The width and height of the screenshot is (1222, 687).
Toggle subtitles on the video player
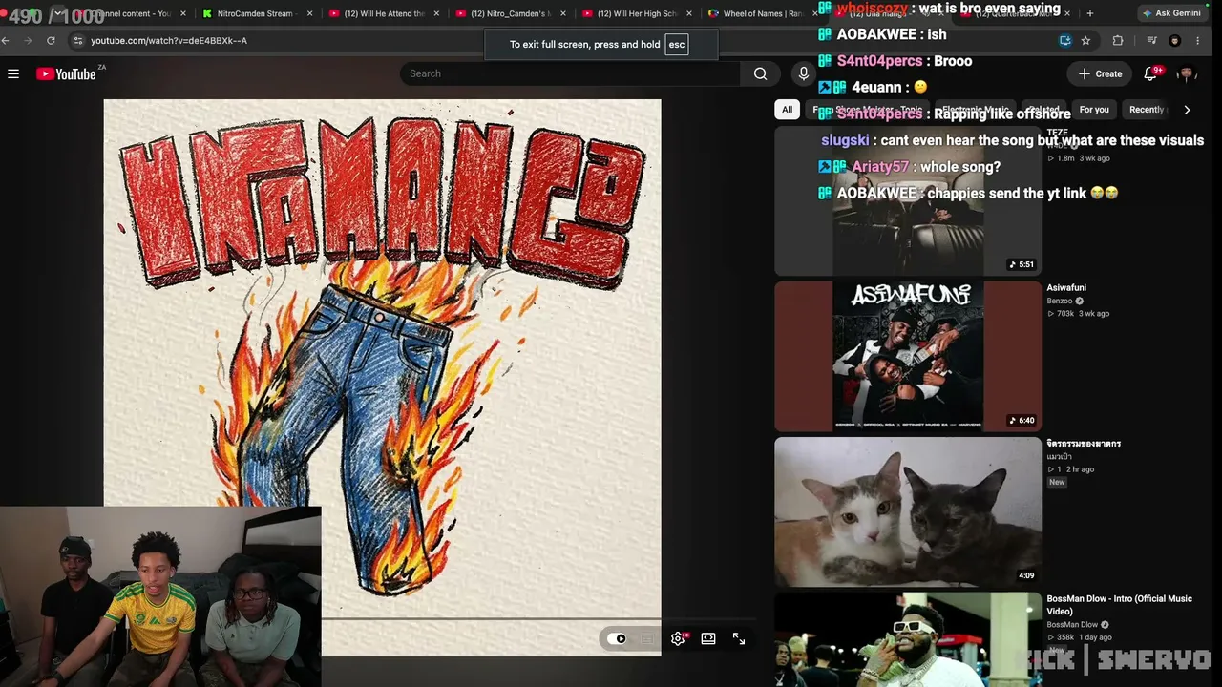[648, 638]
